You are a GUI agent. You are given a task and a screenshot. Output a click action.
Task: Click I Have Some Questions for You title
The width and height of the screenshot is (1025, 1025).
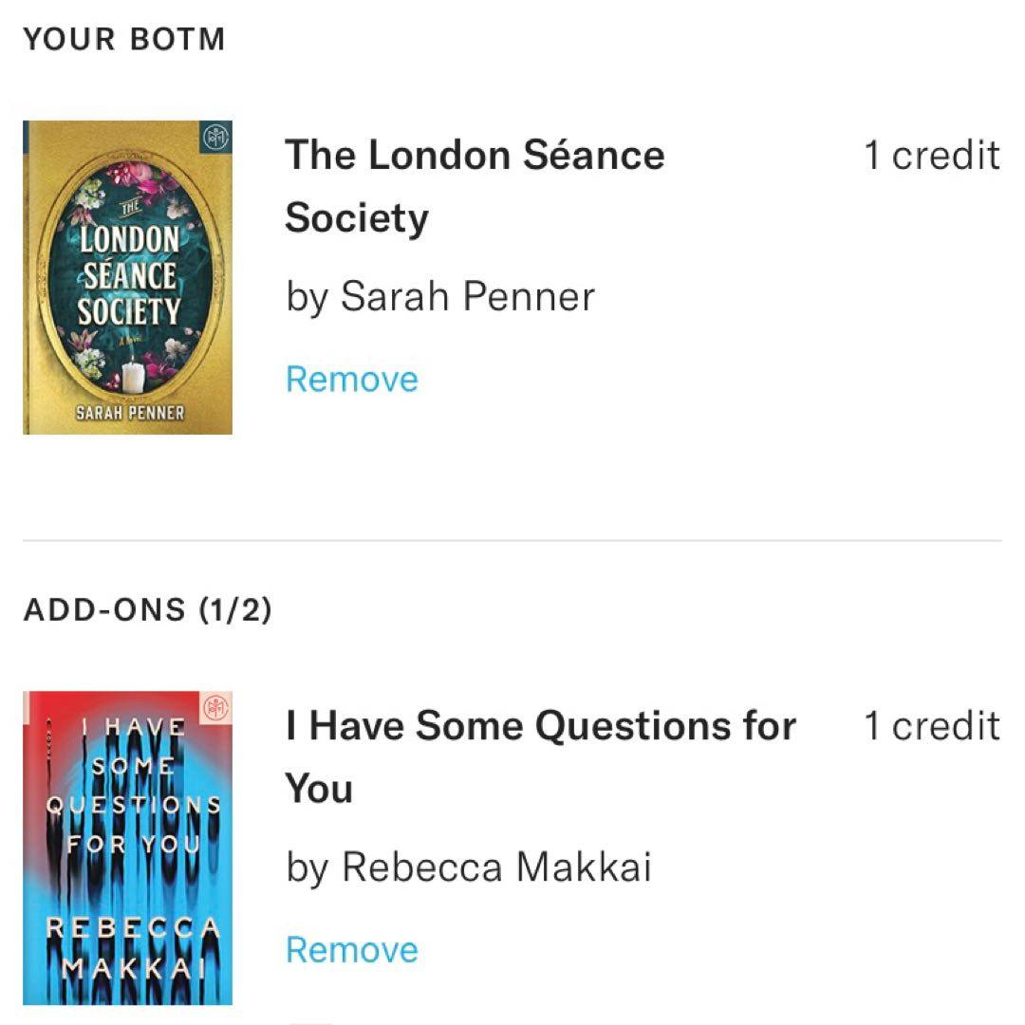[540, 756]
